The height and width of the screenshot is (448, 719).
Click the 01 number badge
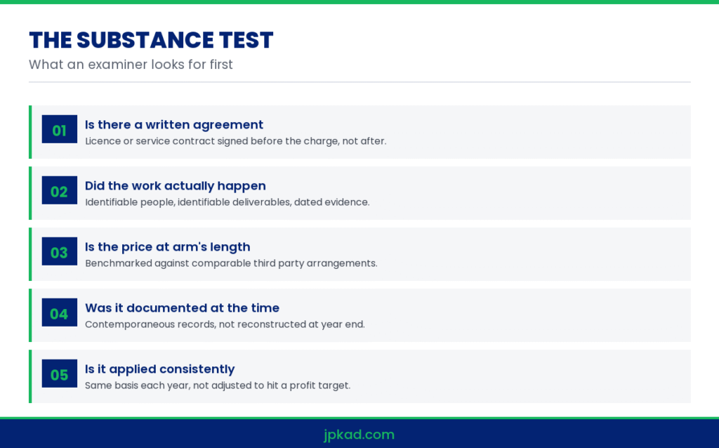point(60,129)
